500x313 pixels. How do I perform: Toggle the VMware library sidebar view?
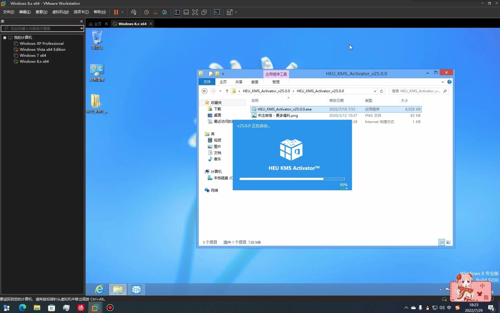[177, 12]
